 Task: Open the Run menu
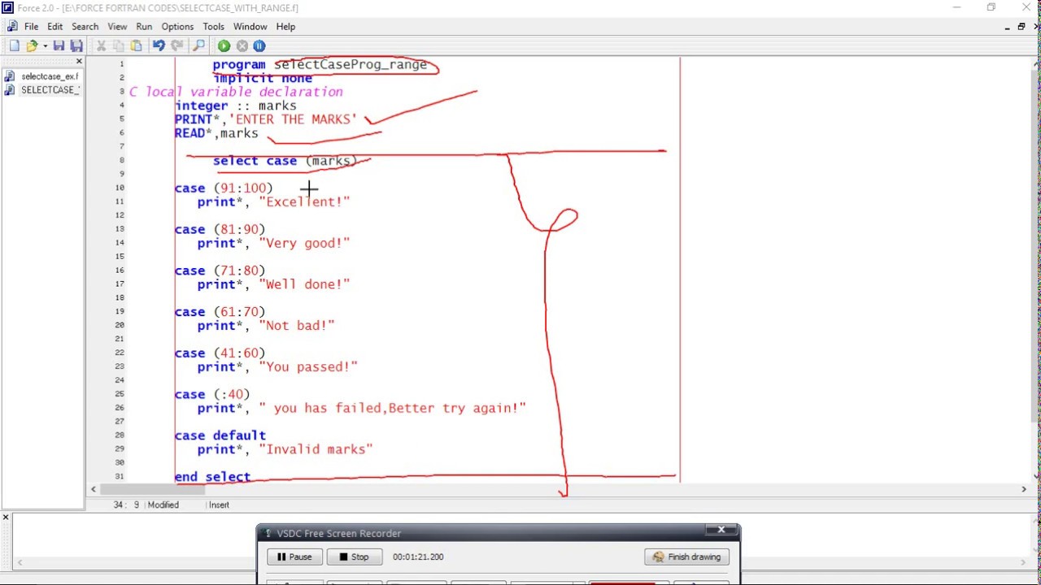coord(144,27)
